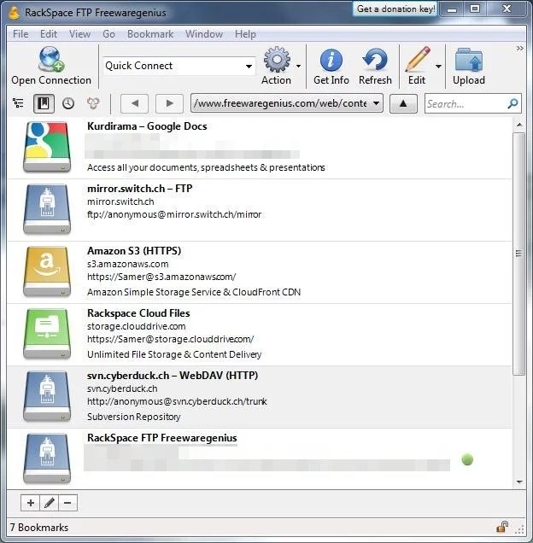
Task: Click the Rackspace Cloud Files green drive icon
Action: pos(47,334)
